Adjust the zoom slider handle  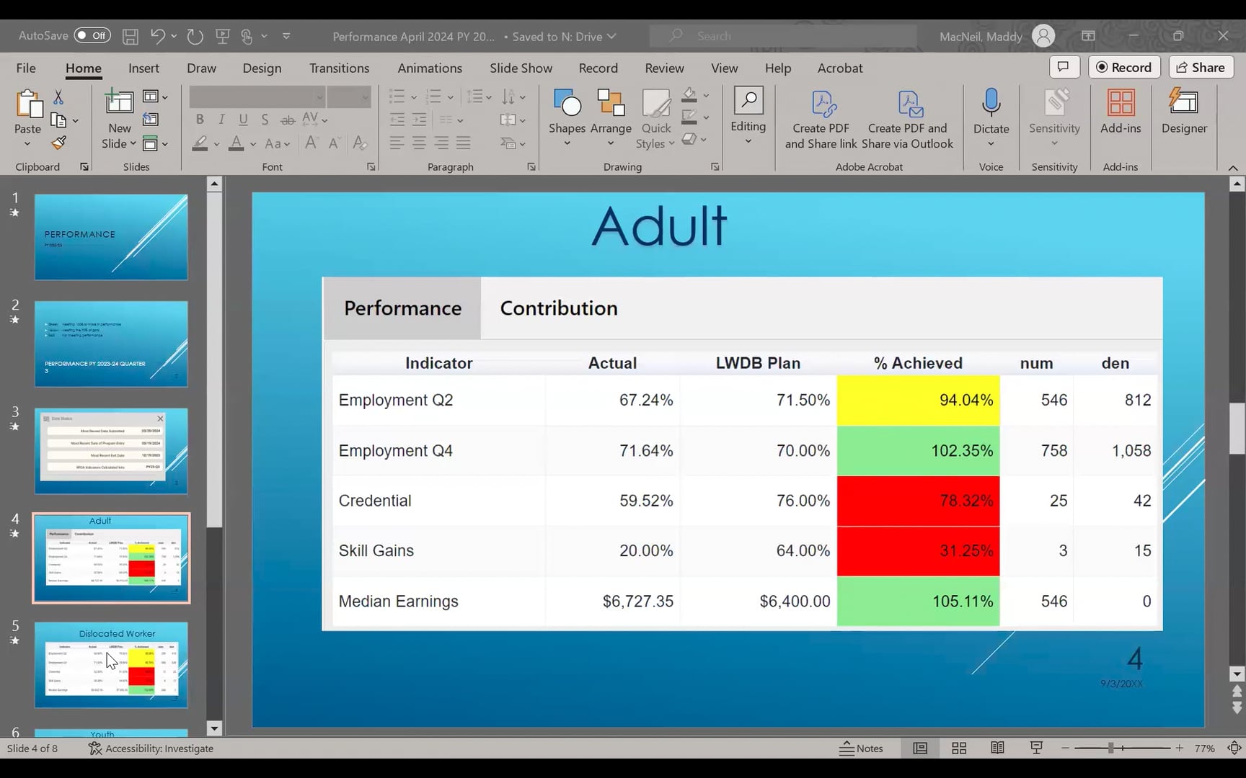tap(1111, 748)
